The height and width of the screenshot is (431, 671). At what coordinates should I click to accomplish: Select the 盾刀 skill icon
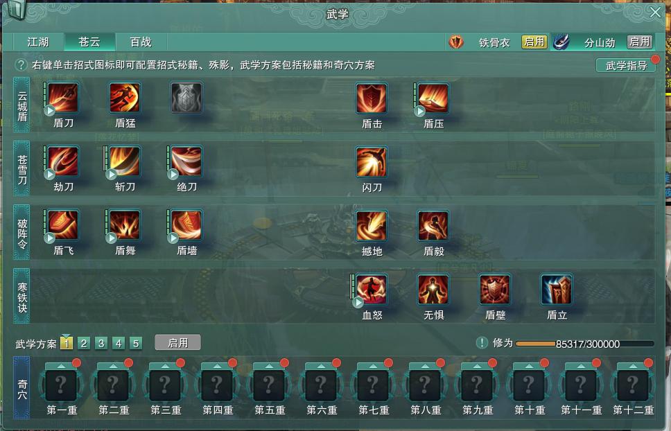pyautogui.click(x=63, y=98)
